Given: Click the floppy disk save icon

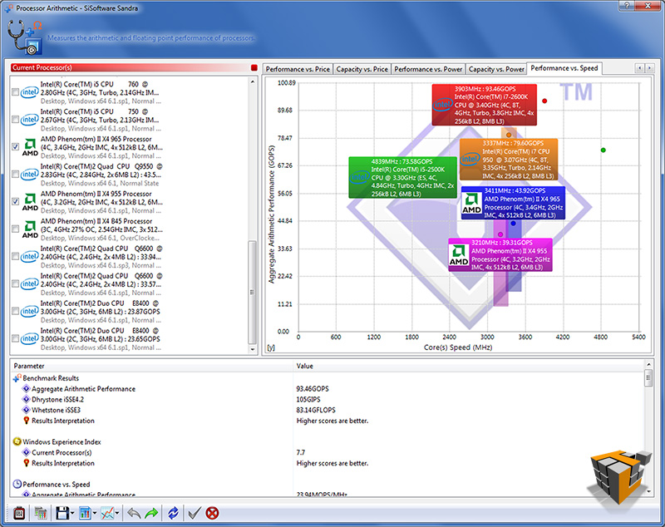Looking at the screenshot, I should (x=62, y=513).
